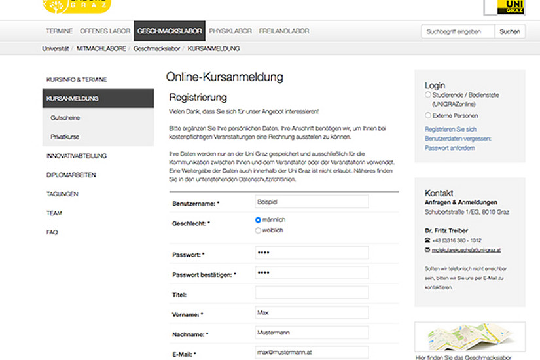Viewport: 540px width, 360px height.
Task: Open the PHYSIKLABOR tab
Action: click(230, 31)
